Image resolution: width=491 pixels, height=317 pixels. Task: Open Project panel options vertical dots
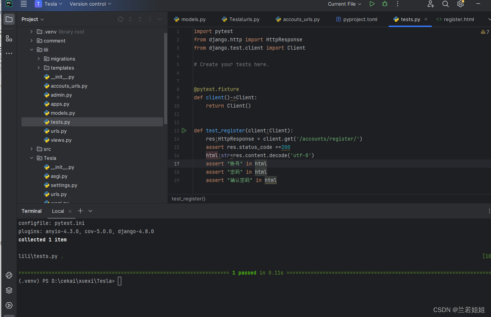[x=150, y=19]
